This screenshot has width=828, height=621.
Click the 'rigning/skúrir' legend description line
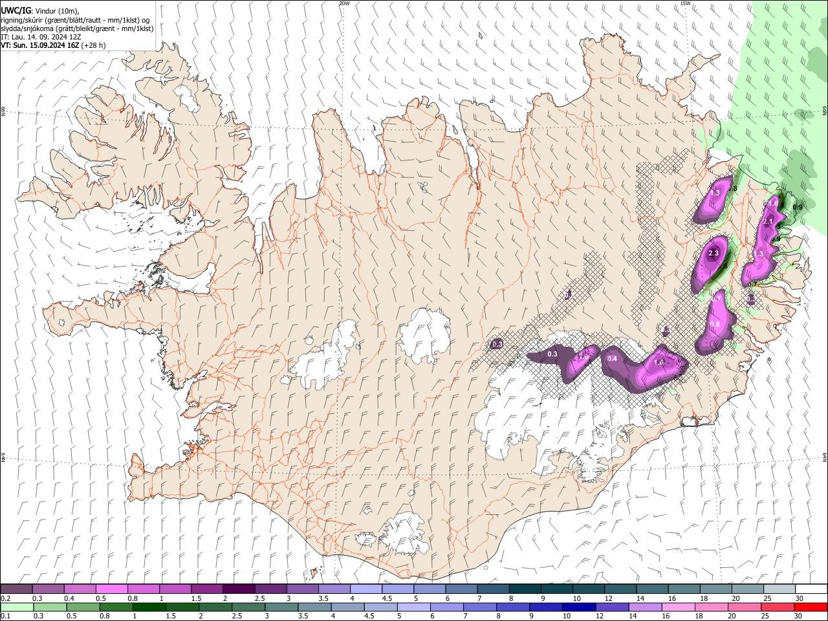[76, 20]
